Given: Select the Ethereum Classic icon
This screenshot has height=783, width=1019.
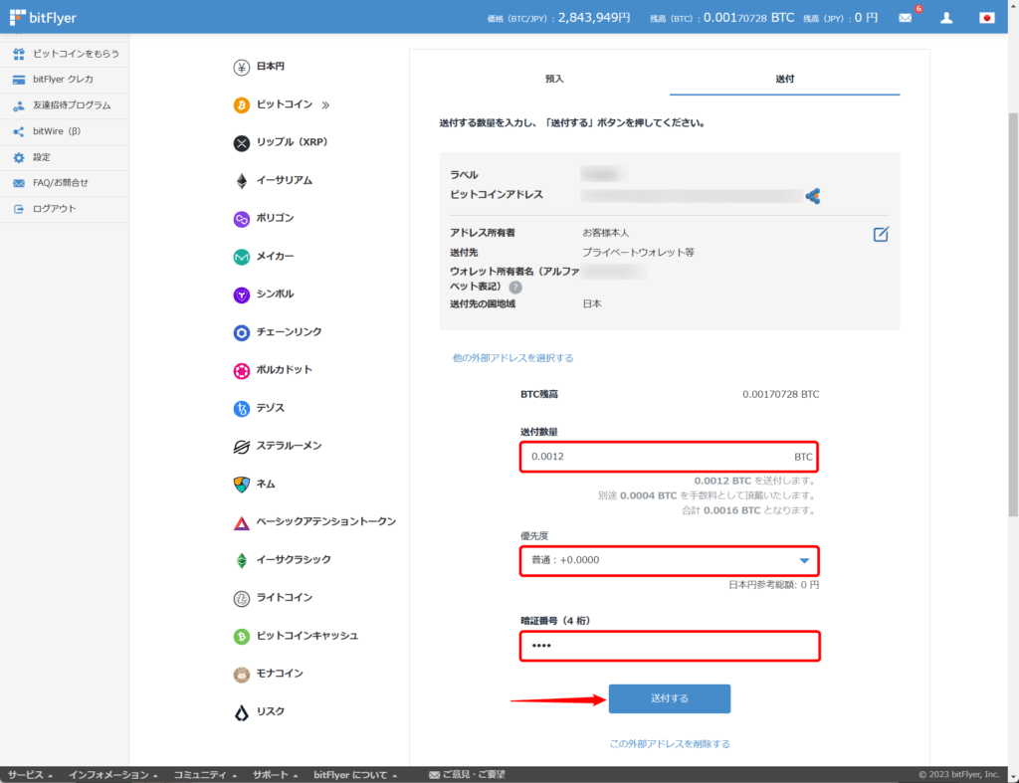Looking at the screenshot, I should pos(241,560).
